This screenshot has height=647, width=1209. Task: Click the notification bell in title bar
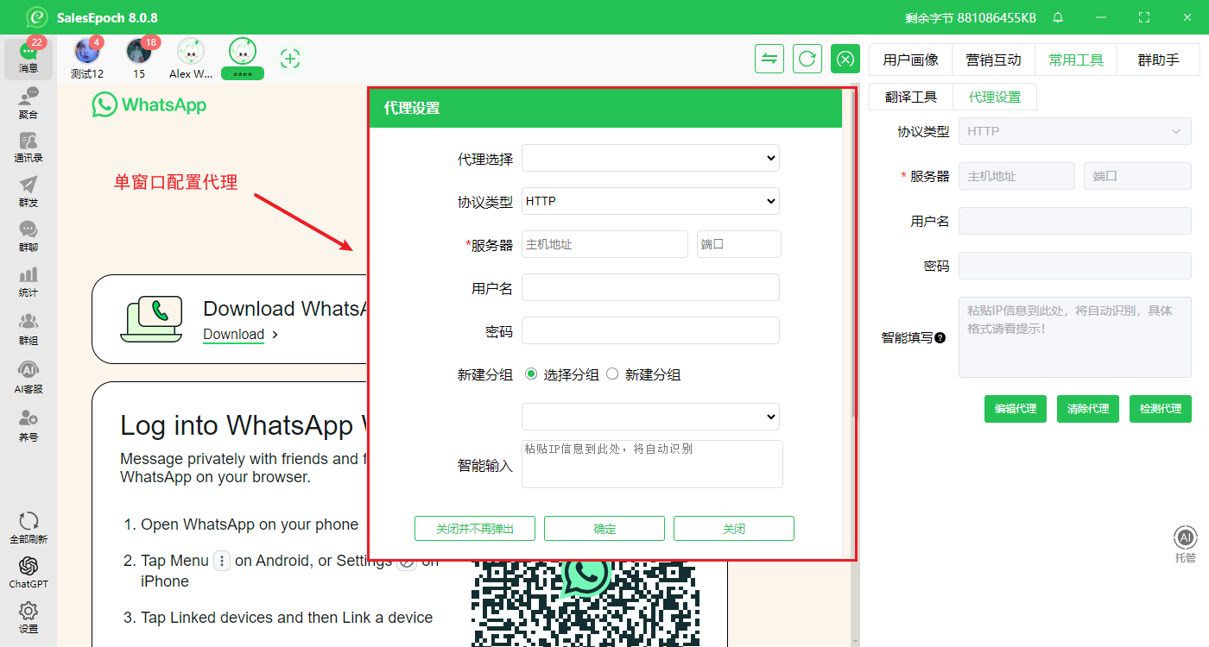click(x=1058, y=17)
